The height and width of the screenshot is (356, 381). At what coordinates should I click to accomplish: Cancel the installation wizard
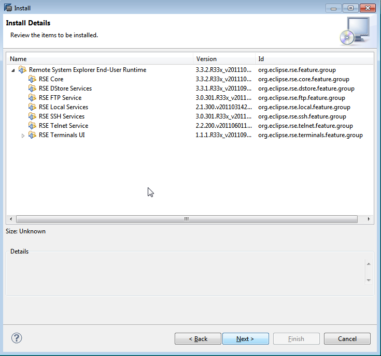point(347,338)
